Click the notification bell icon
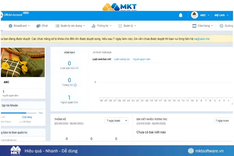The image size is (234, 156). tap(181, 15)
